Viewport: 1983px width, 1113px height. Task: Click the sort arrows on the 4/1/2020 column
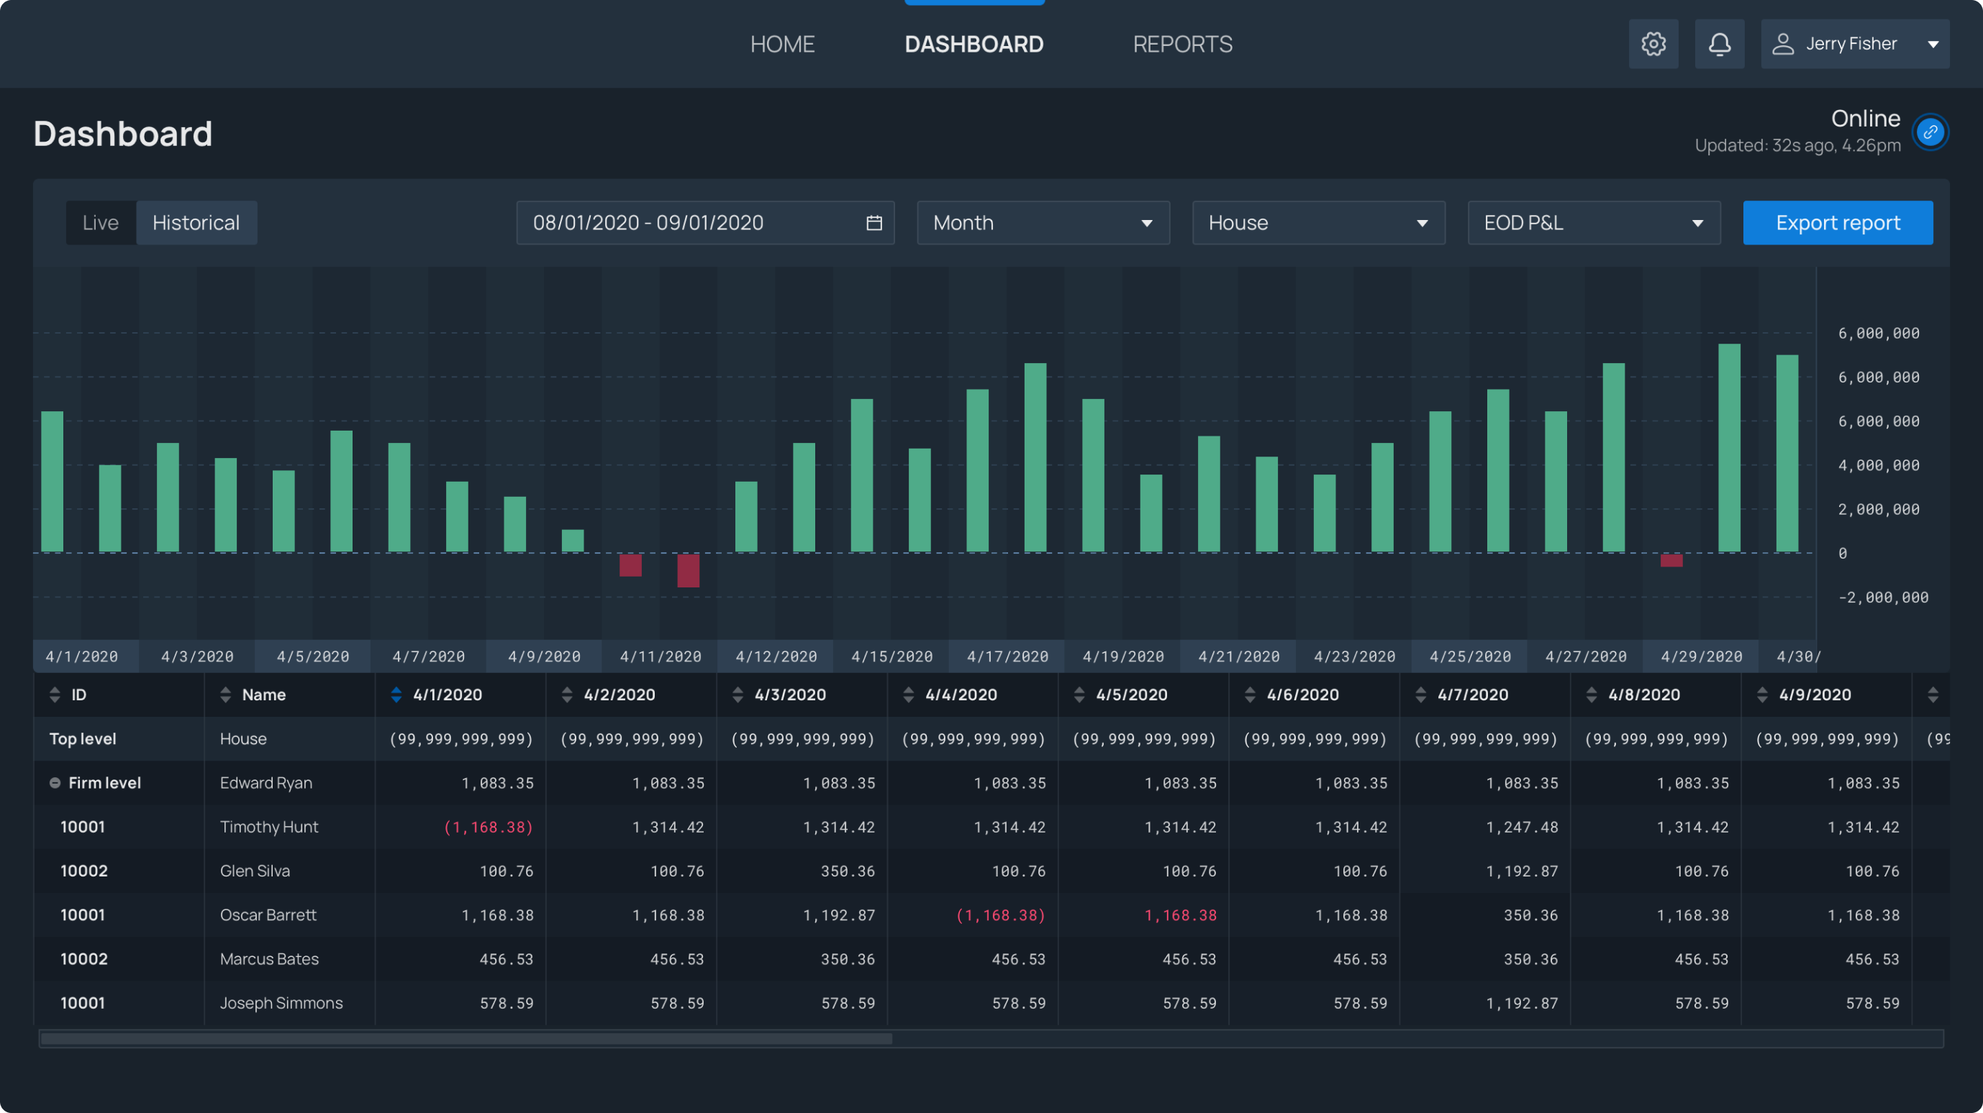396,694
